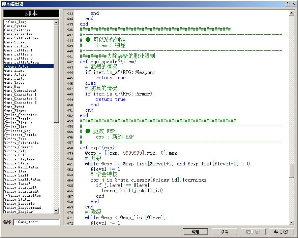Click script list scrollbar thumb
The image size is (298, 238).
click(56, 74)
